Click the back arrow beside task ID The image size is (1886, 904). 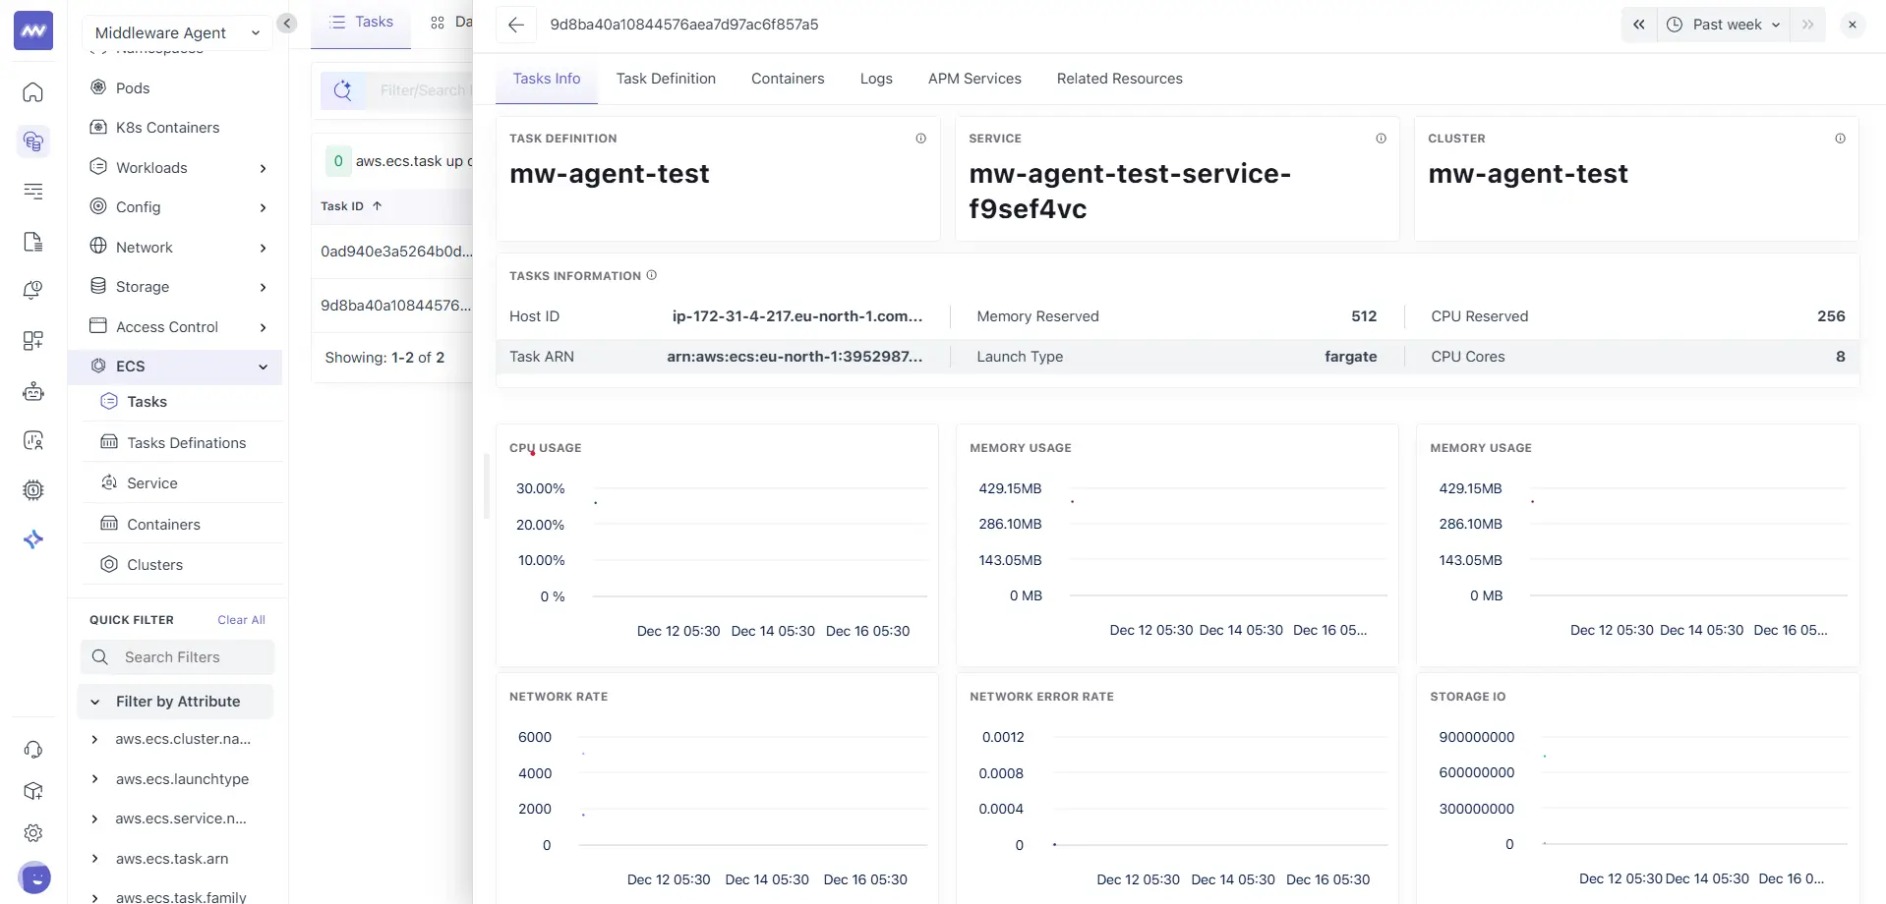click(x=515, y=25)
